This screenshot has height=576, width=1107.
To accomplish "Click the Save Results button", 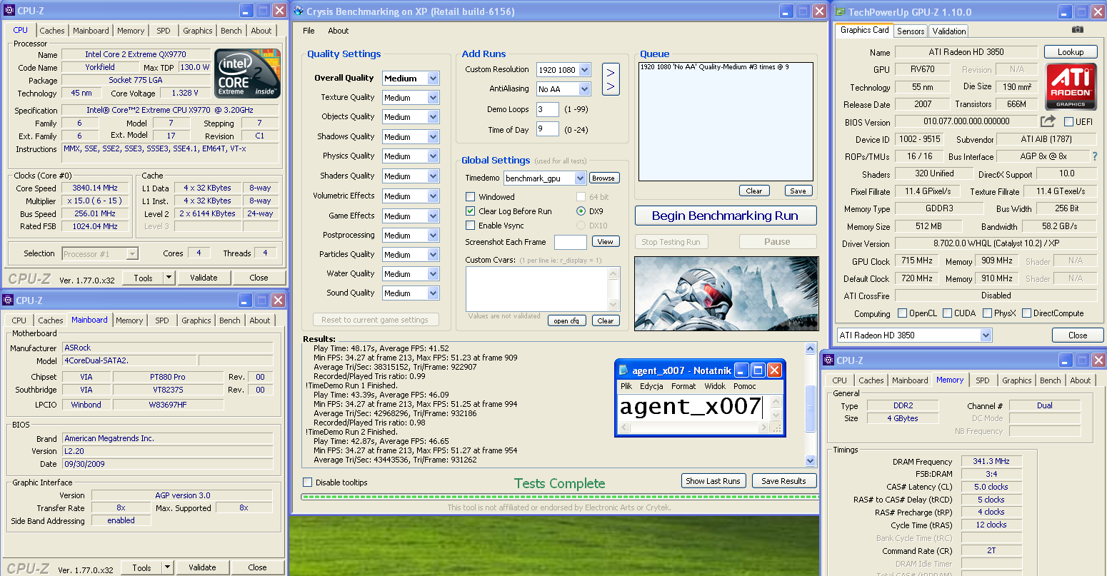I will 783,481.
